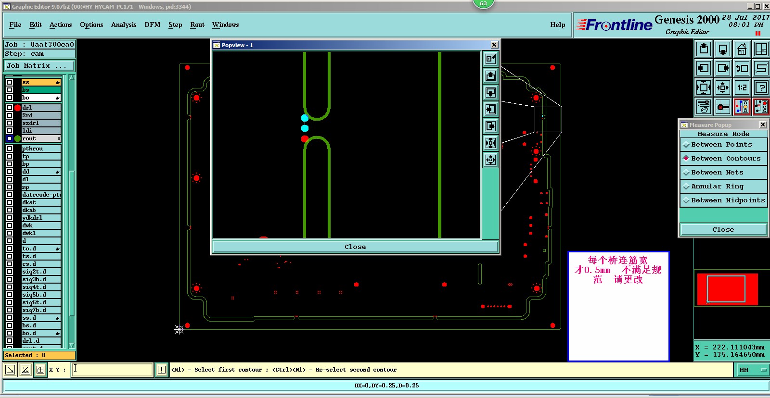
Task: Open the MM units dropdown
Action: click(752, 370)
